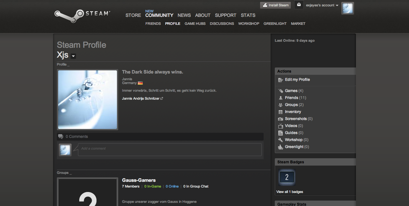Screen dimensions: 409x206
Task: Click the Edit my Profile pencil icon
Action: pos(281,80)
